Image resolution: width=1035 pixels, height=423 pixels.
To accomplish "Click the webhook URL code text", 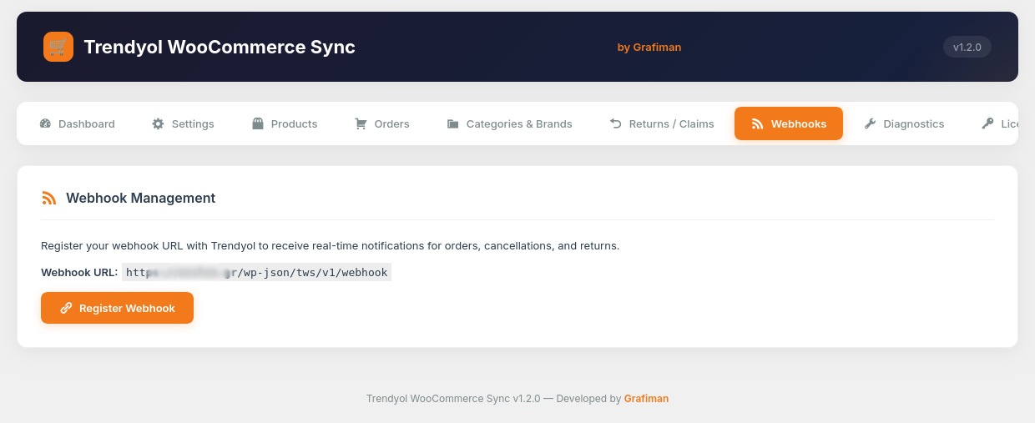I will (257, 272).
